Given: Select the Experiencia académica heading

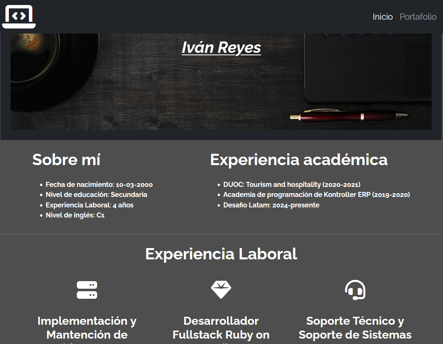Looking at the screenshot, I should point(298,160).
